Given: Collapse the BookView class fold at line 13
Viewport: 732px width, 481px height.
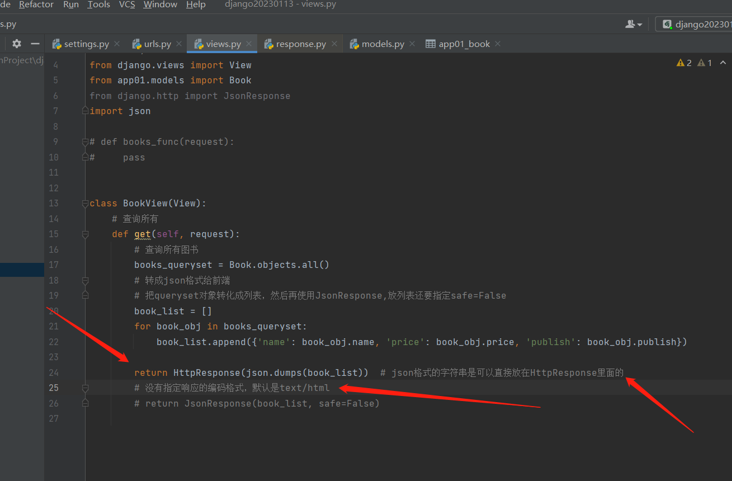Looking at the screenshot, I should (x=86, y=203).
